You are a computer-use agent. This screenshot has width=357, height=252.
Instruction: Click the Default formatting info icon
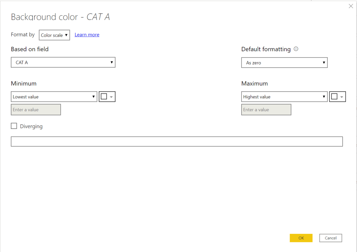coord(296,49)
